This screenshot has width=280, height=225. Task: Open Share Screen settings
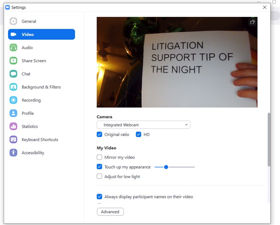pos(41,60)
